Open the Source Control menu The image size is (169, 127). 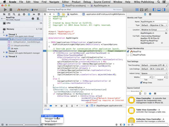coord(102,2)
